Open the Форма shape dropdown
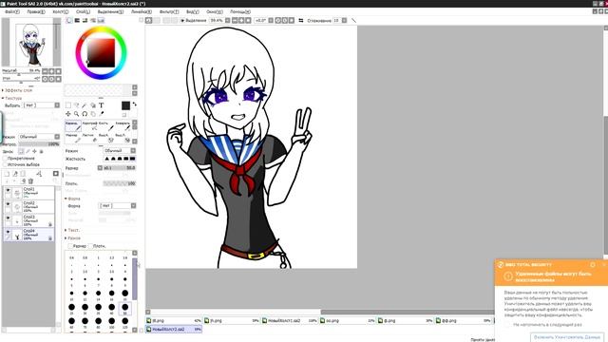The height and width of the screenshot is (342, 608). (x=117, y=205)
